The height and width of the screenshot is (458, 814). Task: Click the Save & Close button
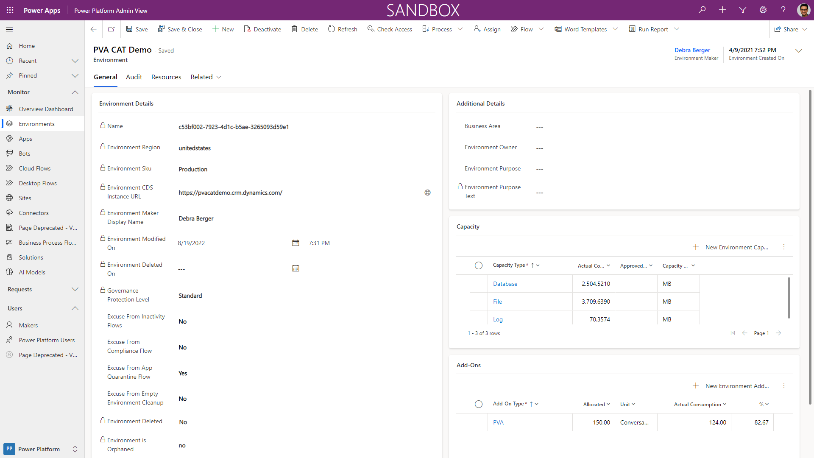(180, 29)
